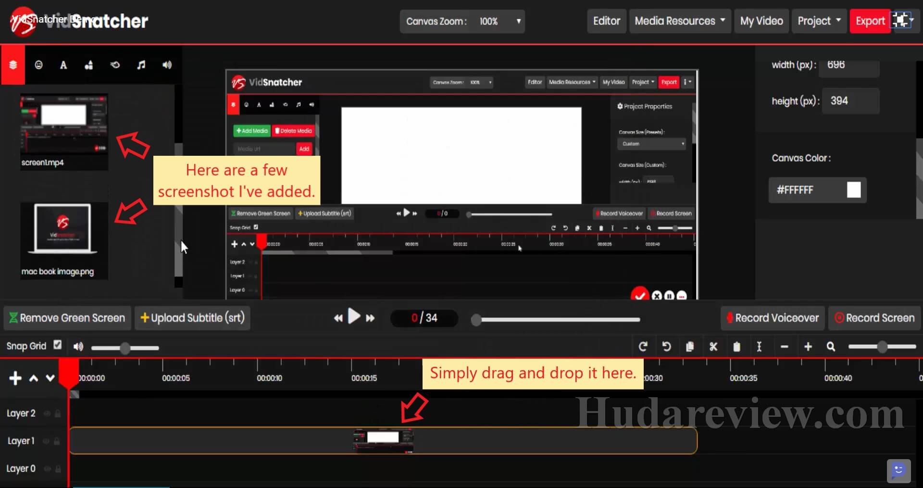
Task: Select the mac book image.png thumbnail
Action: click(x=64, y=241)
